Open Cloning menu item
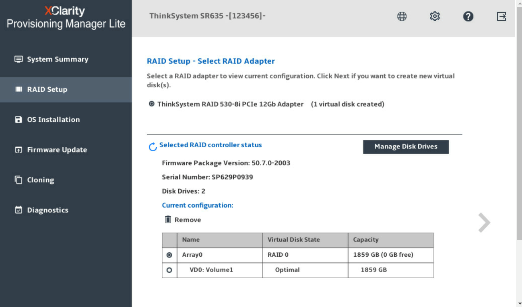The image size is (522, 307). pos(66,180)
